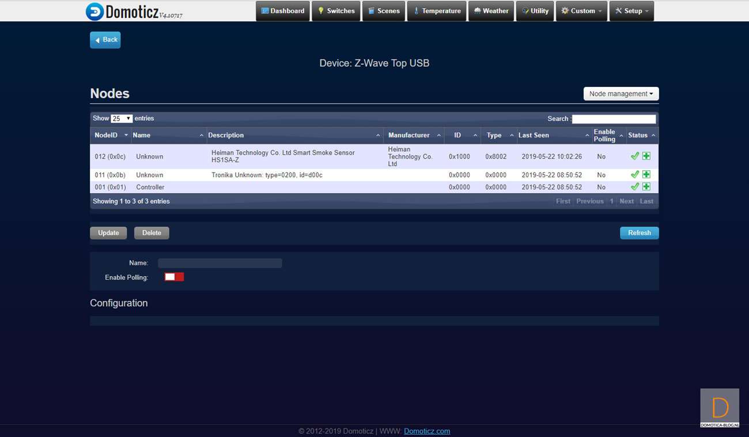
Task: Open the Temperature tab
Action: pyautogui.click(x=437, y=11)
